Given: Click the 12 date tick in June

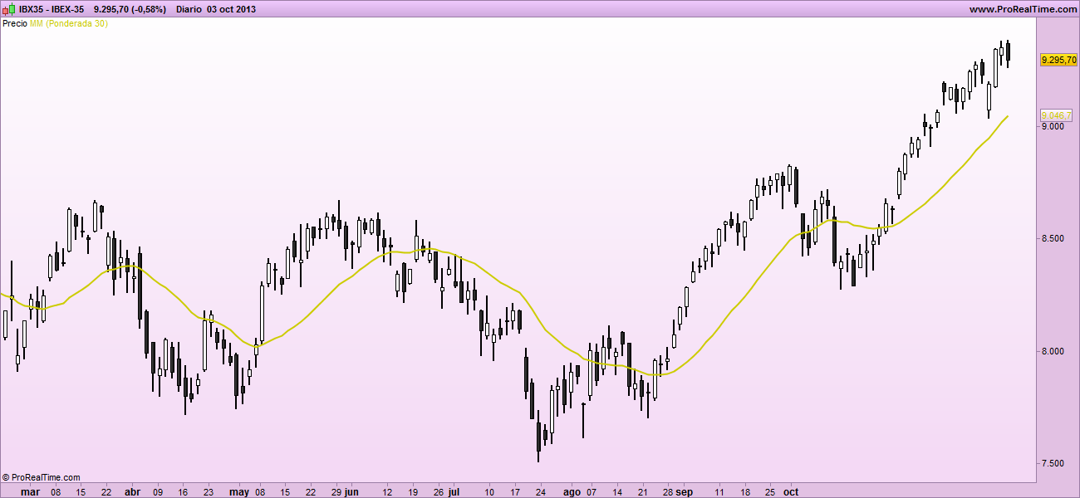Looking at the screenshot, I should pyautogui.click(x=387, y=491).
